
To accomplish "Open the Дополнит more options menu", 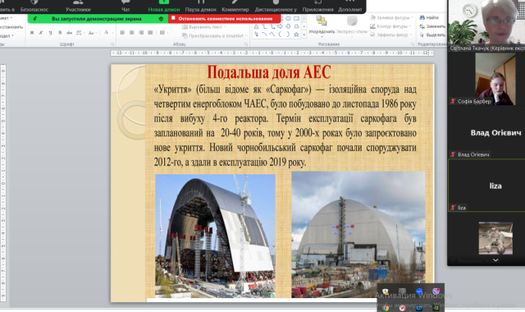I will pos(349,6).
